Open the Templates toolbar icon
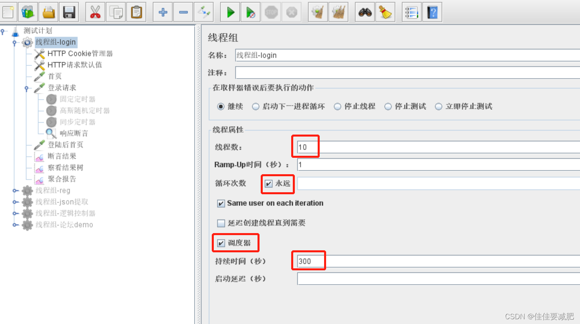The height and width of the screenshot is (324, 580). pyautogui.click(x=28, y=12)
